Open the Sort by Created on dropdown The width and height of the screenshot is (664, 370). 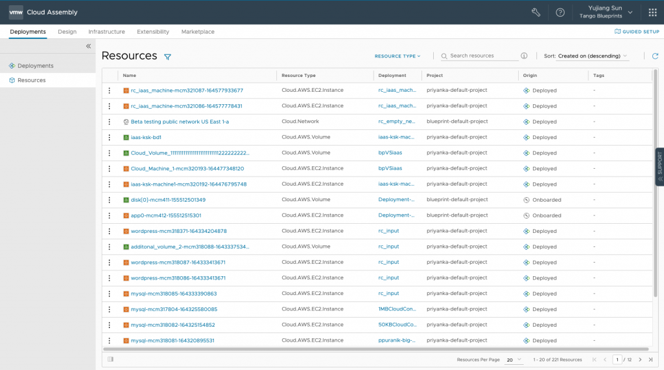click(593, 56)
